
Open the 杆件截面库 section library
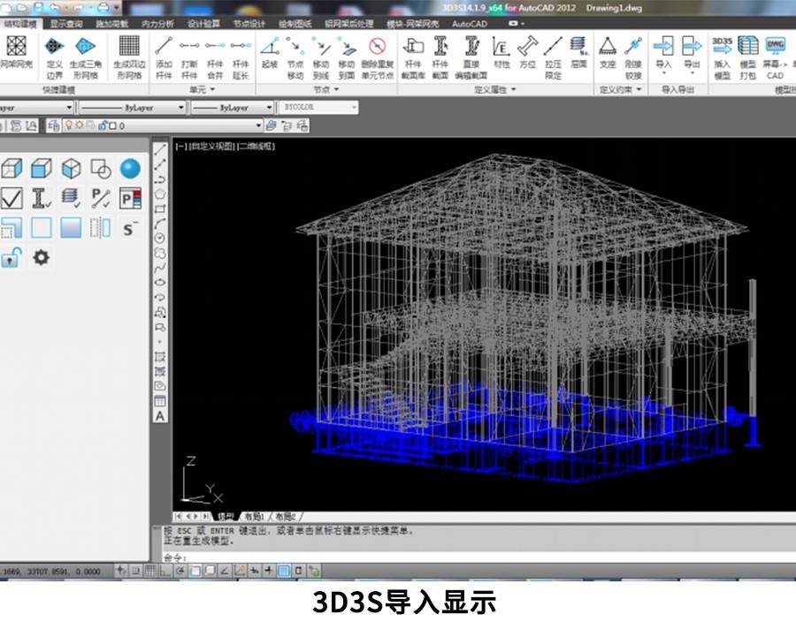tap(413, 57)
